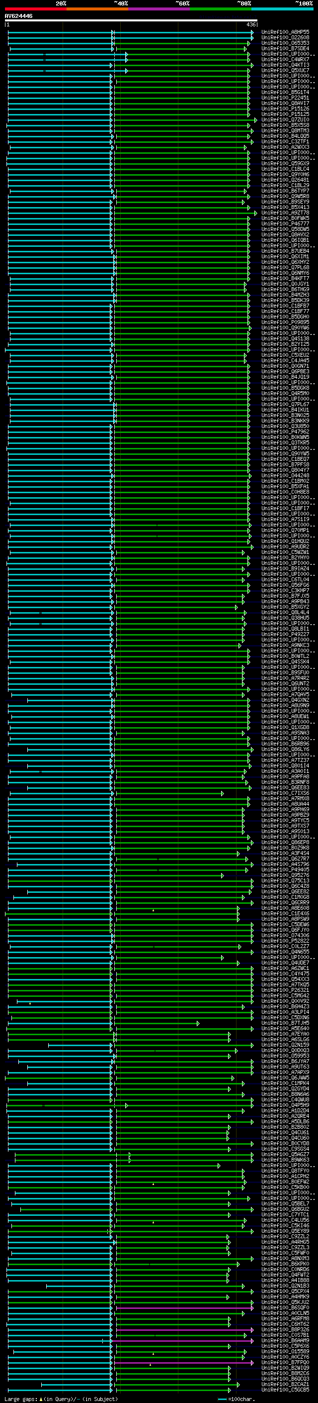Screen dimensions: 318x1403
Task: Select the UniRef100_B5X413 label
Action: pyautogui.click(x=285, y=207)
